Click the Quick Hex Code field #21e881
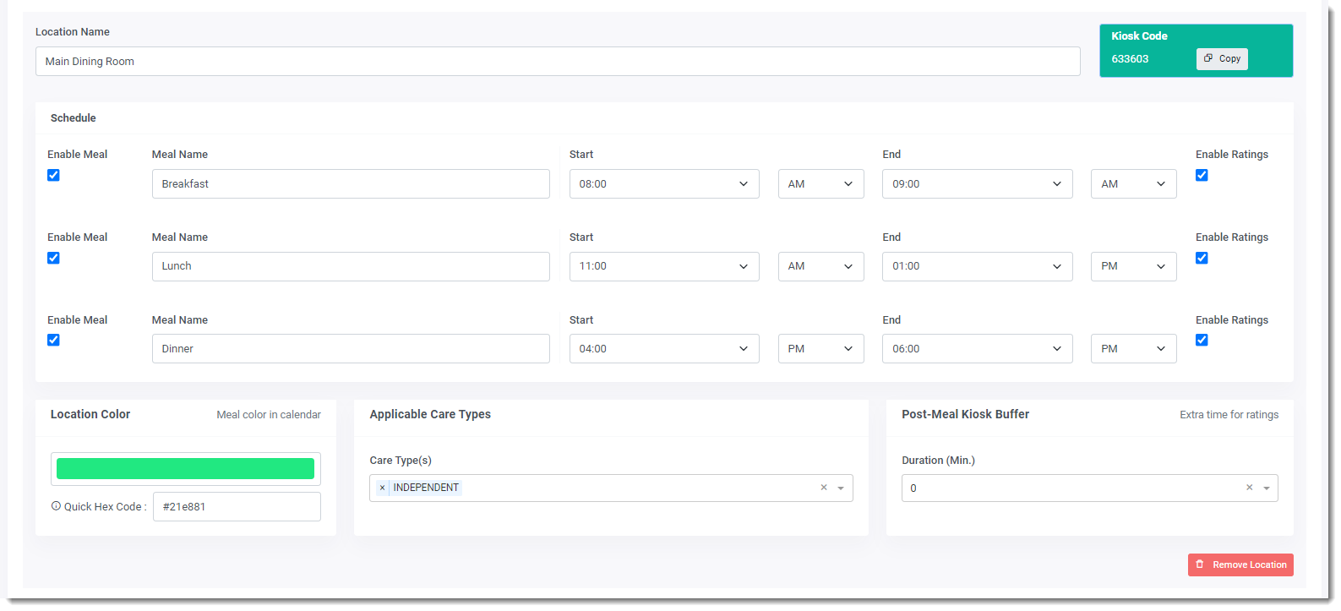 click(237, 506)
